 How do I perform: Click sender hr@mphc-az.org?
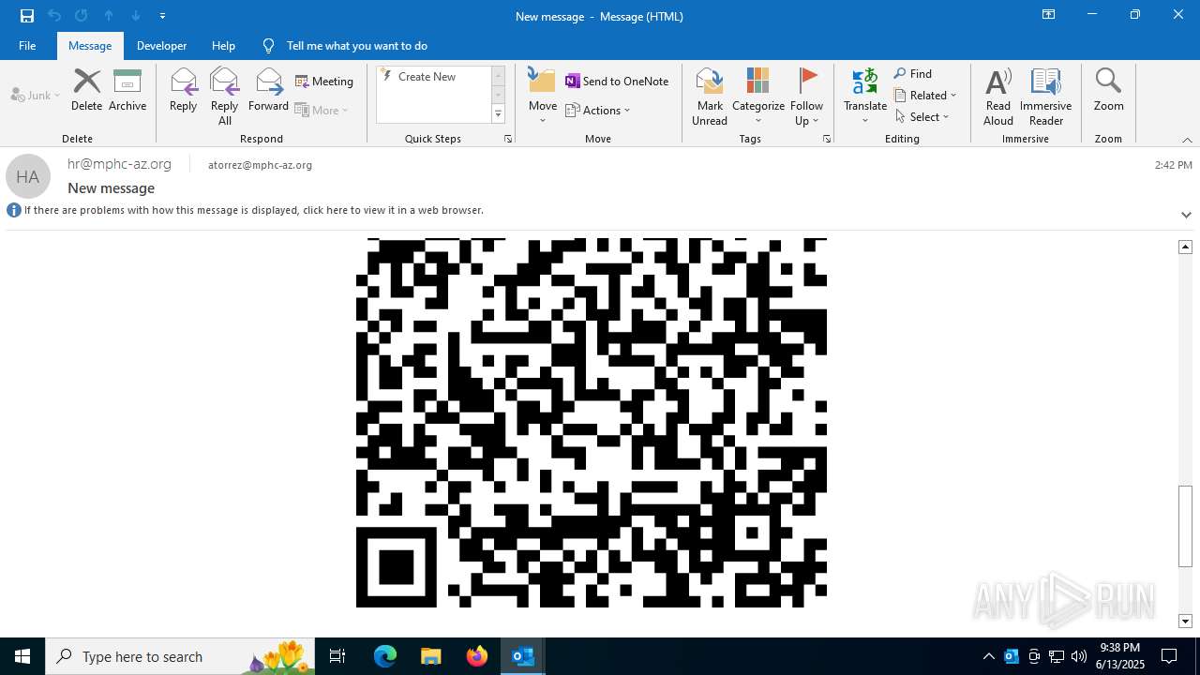click(x=119, y=164)
